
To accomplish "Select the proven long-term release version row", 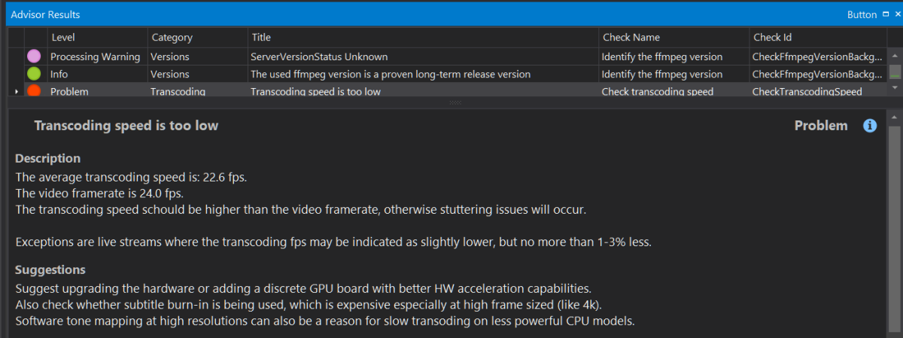I will pos(391,74).
